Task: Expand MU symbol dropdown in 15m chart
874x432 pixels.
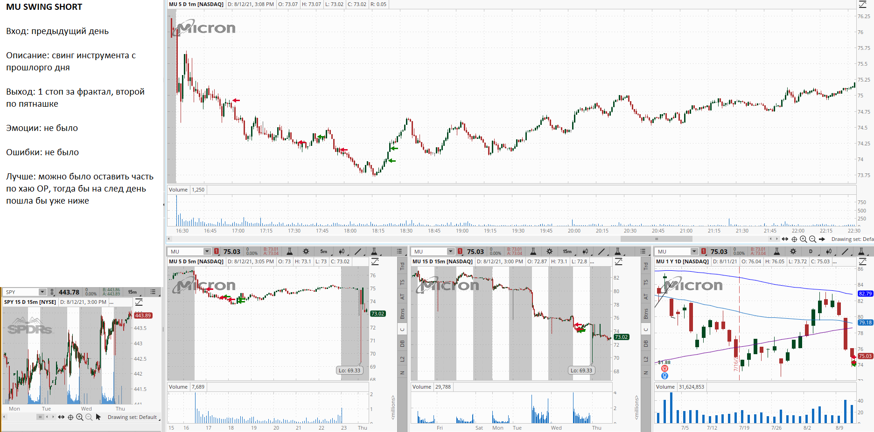Action: [451, 252]
